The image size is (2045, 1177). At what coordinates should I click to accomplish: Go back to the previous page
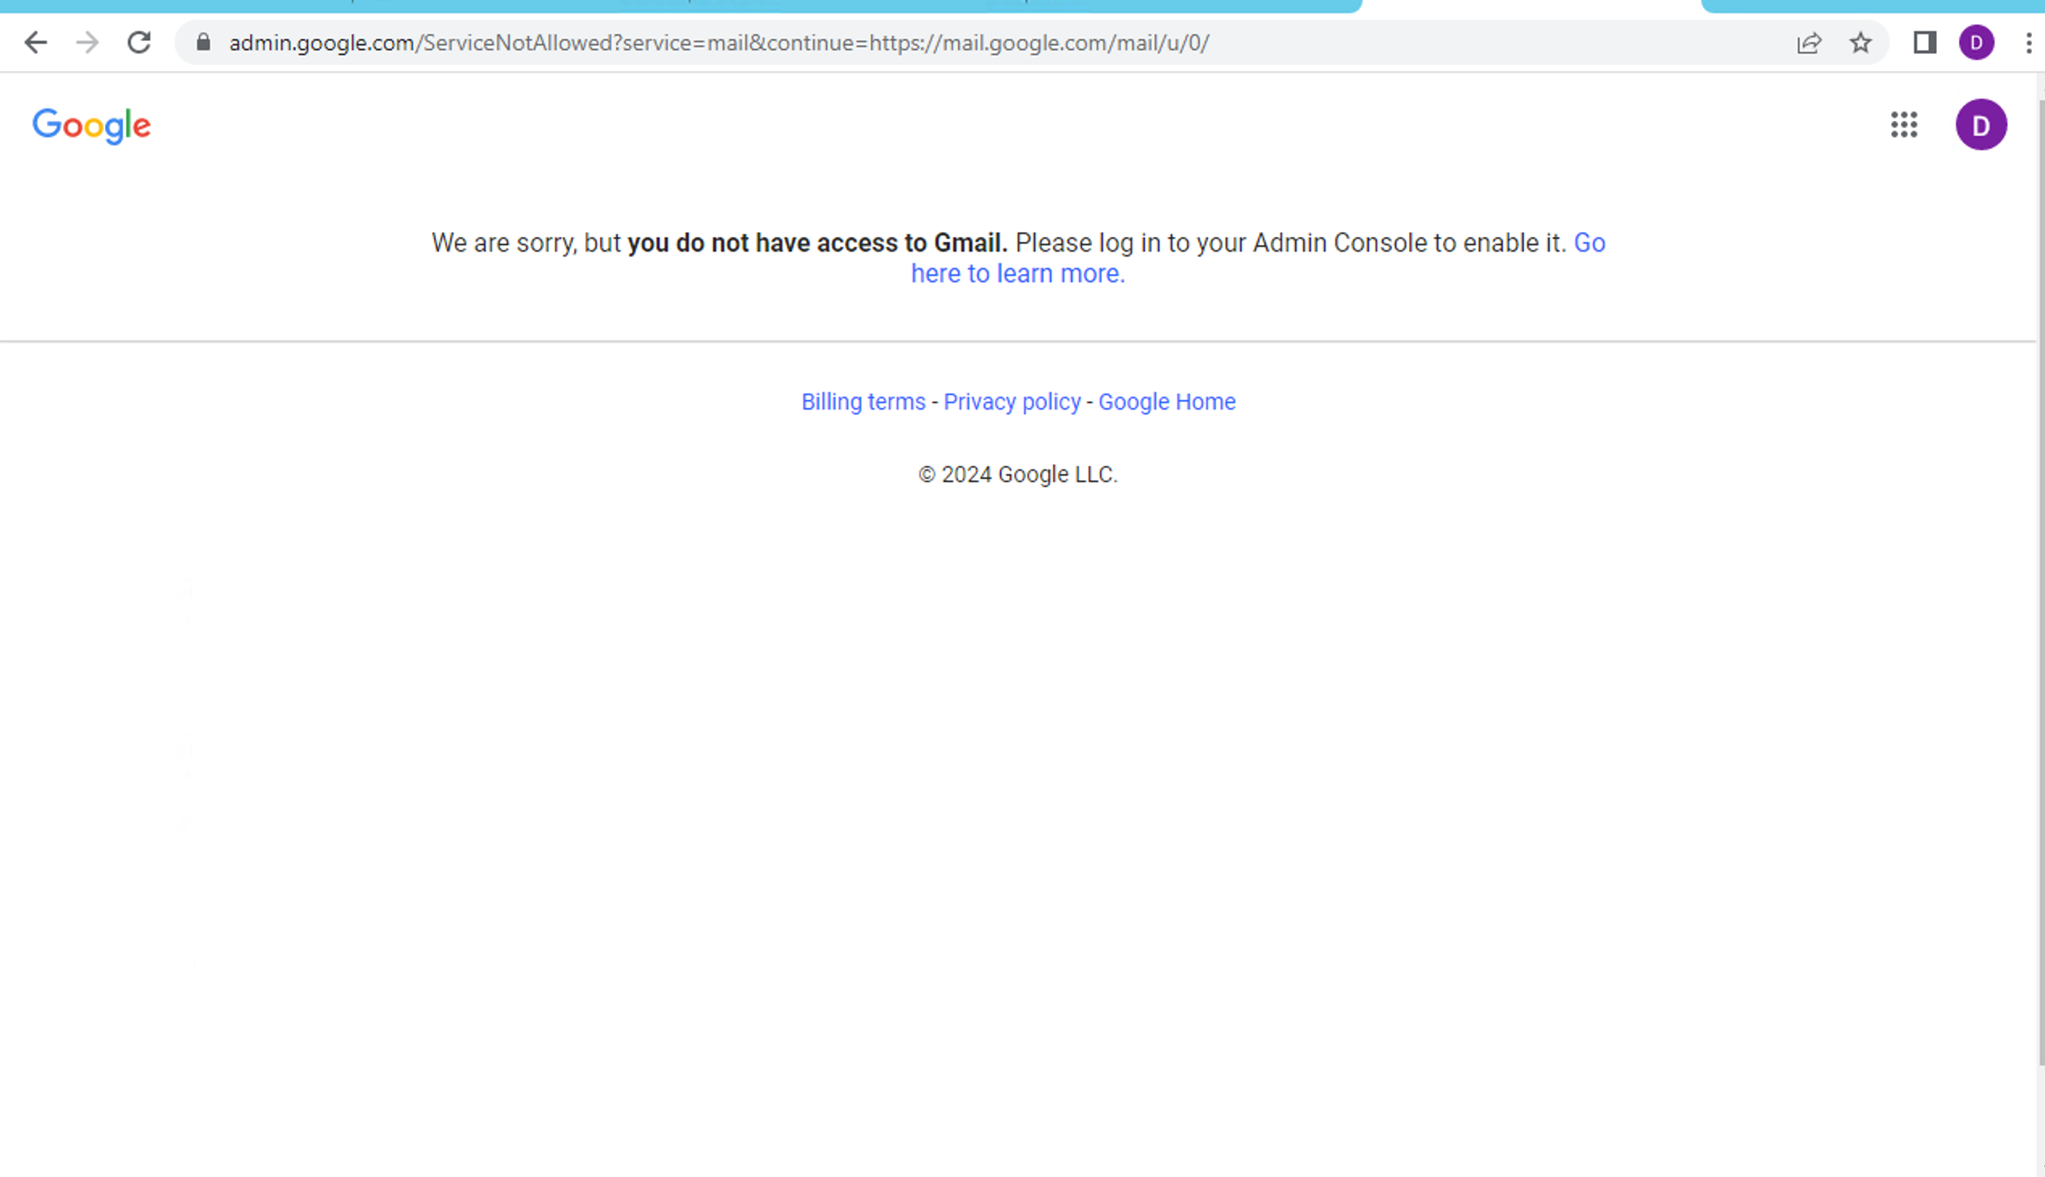35,42
